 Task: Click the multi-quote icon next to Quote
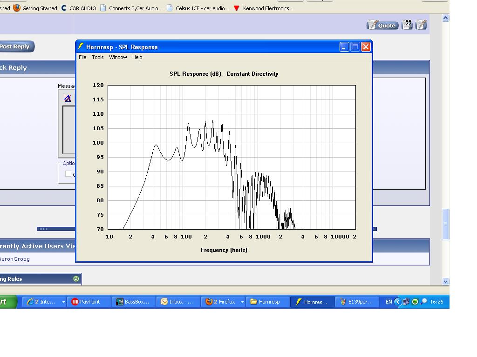pyautogui.click(x=407, y=25)
